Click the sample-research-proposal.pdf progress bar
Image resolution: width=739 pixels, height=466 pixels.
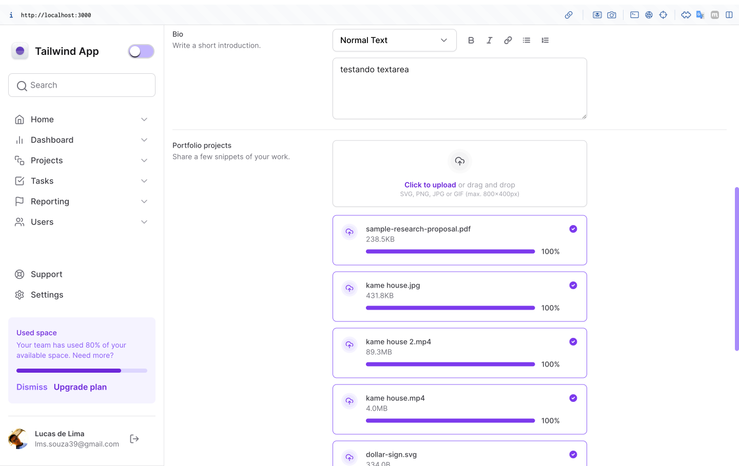pos(451,252)
